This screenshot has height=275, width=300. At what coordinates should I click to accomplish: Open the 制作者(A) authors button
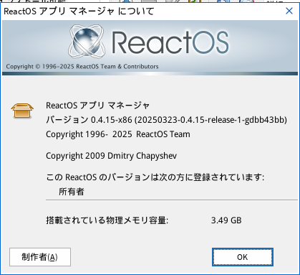(40, 257)
